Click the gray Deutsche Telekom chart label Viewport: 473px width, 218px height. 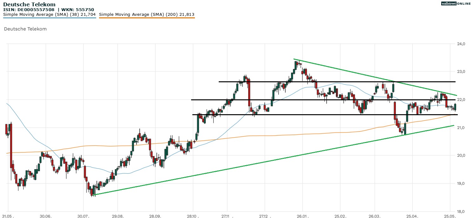25,29
